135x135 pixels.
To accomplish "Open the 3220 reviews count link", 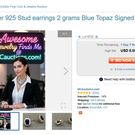I will point(96,93).
